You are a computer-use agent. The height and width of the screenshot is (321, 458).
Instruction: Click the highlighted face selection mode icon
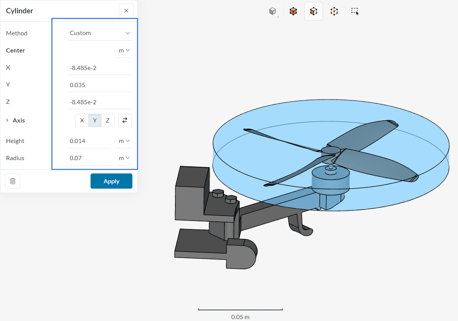point(313,11)
